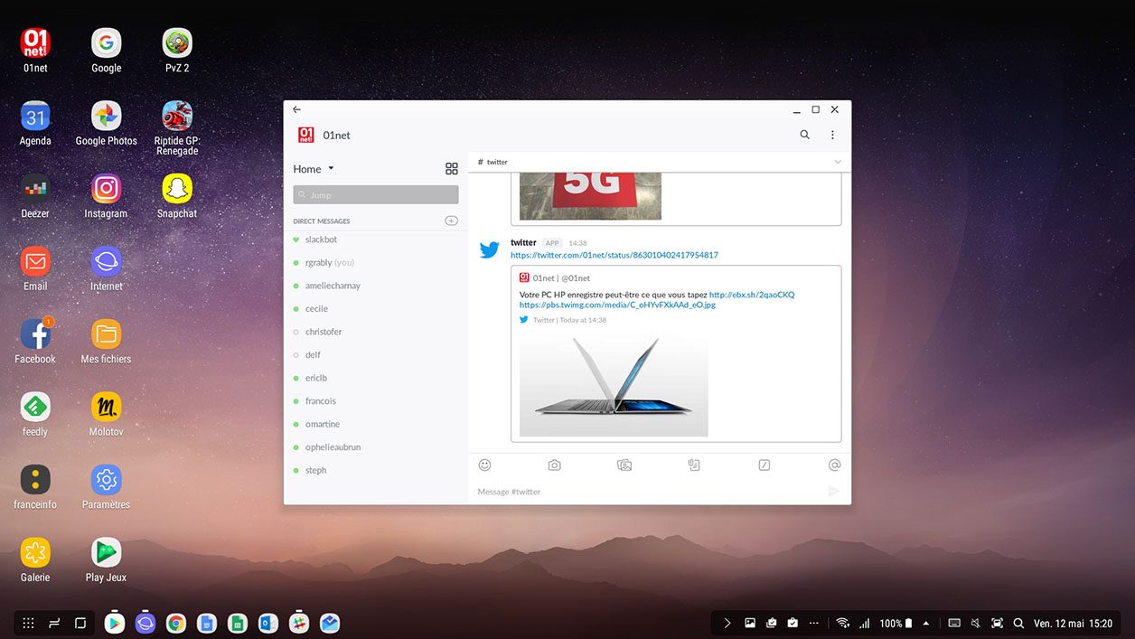The height and width of the screenshot is (639, 1135).
Task: Open slash commands icon in message toolbar
Action: [764, 465]
